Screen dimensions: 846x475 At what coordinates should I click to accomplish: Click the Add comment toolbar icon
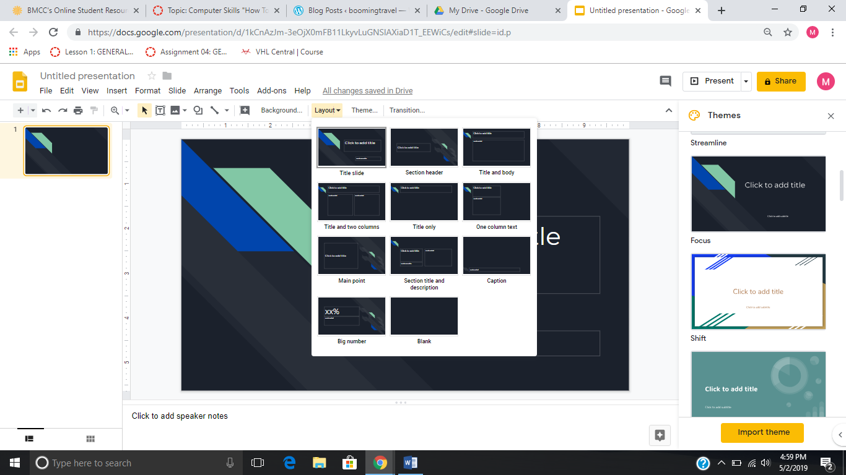point(245,110)
